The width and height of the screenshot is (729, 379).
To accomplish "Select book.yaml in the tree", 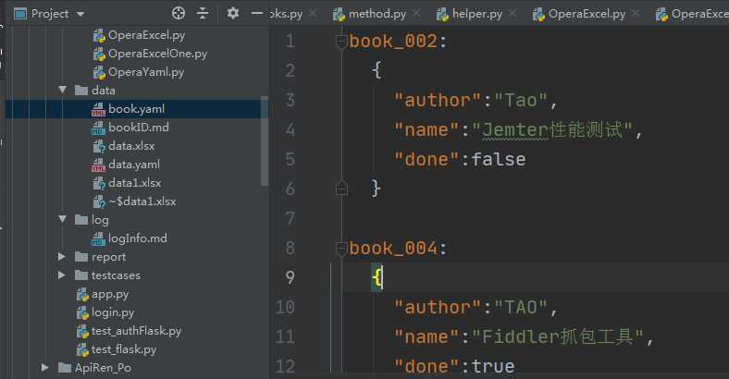I will (136, 109).
